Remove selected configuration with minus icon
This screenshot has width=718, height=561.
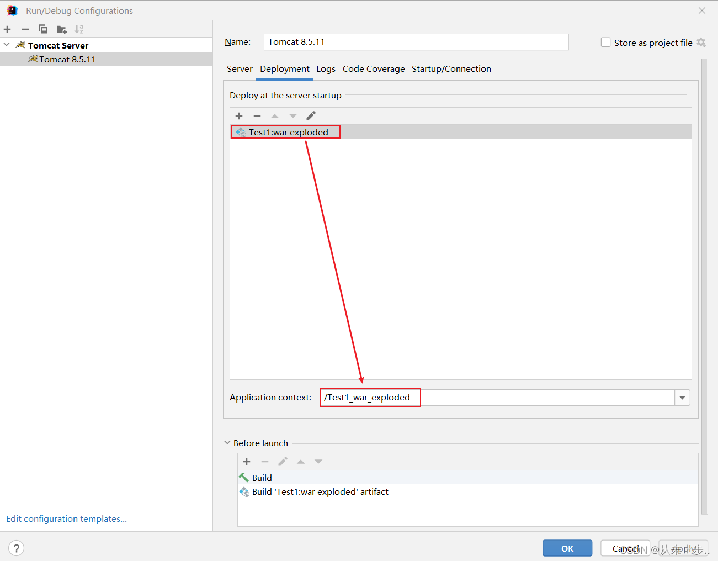[25, 29]
